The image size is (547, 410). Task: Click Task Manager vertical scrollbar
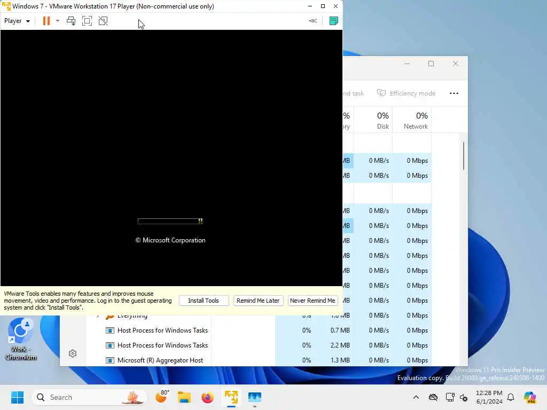pos(464,156)
